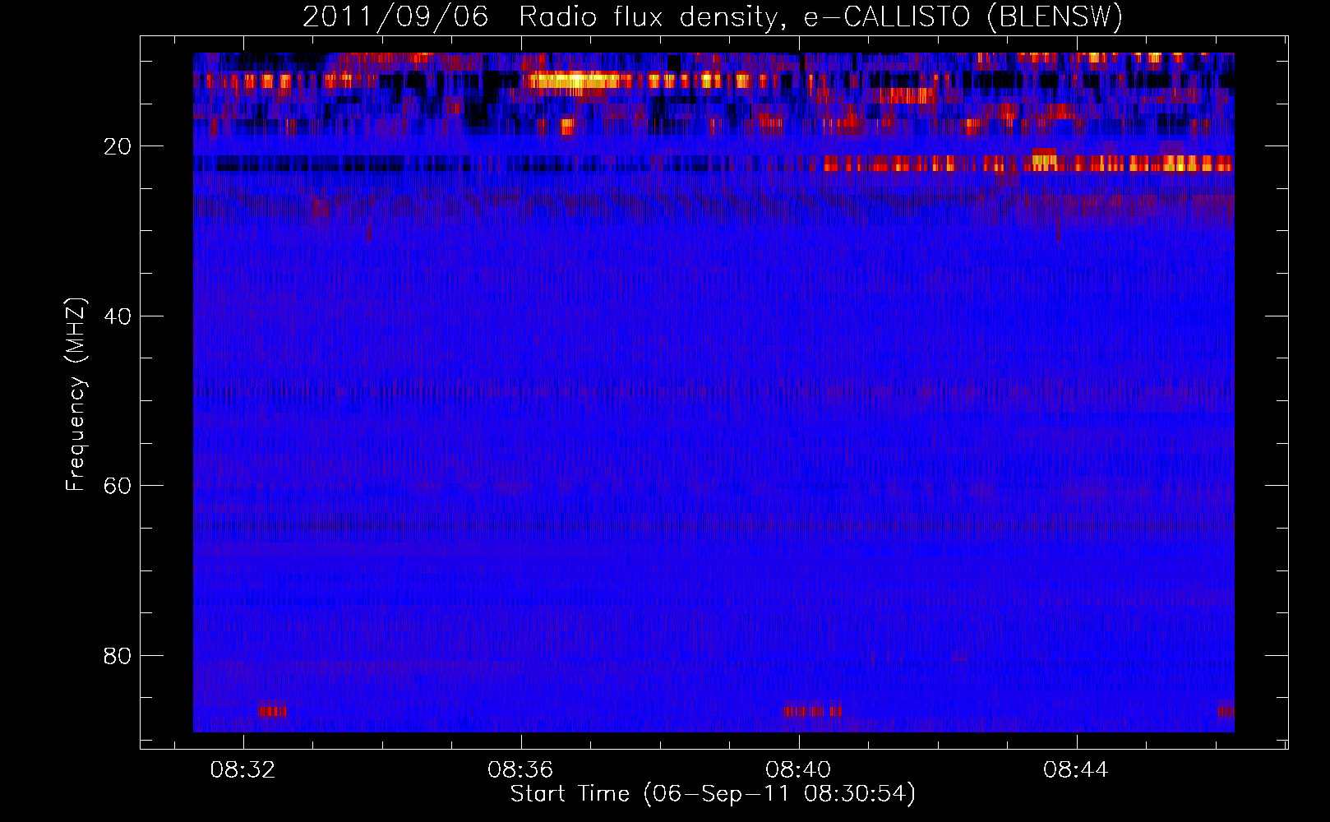Click the '80' frequency tick label
The image size is (1330, 822).
pos(118,656)
